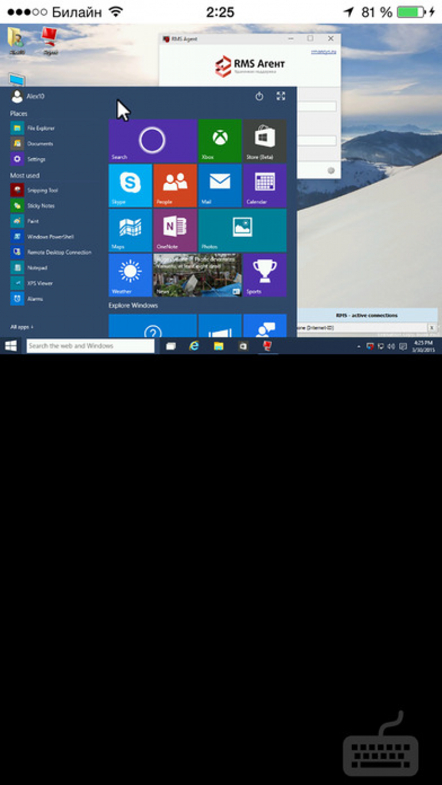Viewport: 442px width, 785px height.
Task: Click the power button in Start menu
Action: point(259,96)
